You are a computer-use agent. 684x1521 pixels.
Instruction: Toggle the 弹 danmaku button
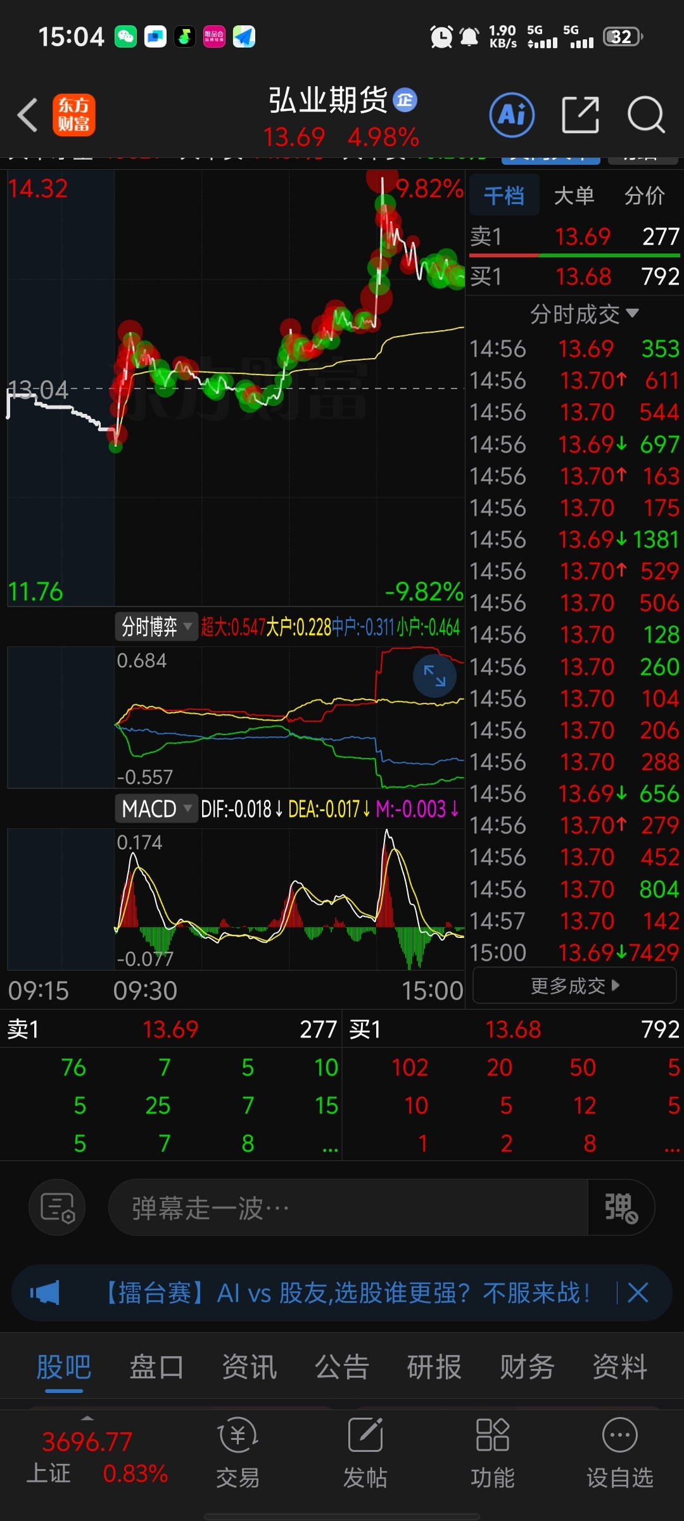(621, 1207)
